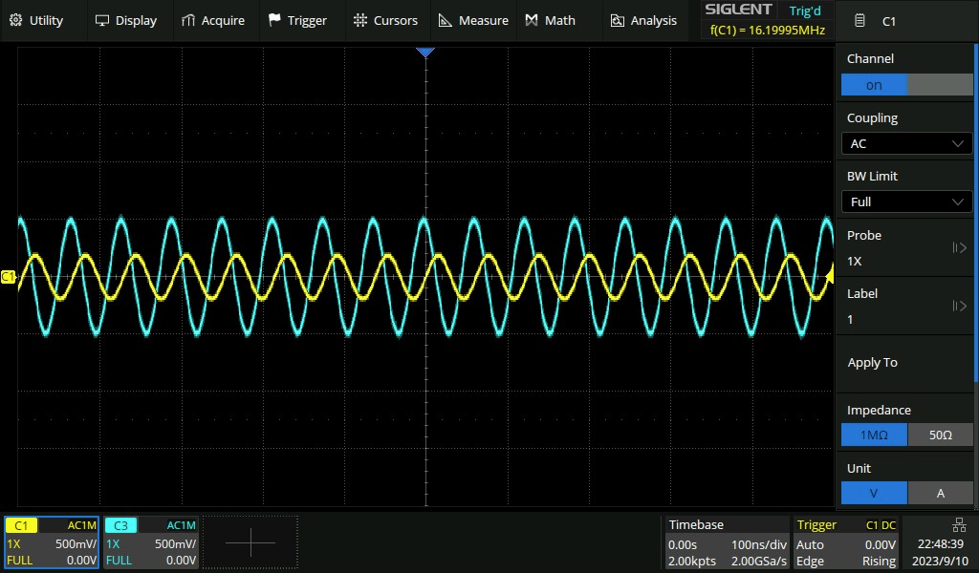Select the C3 channel info box

tap(151, 542)
